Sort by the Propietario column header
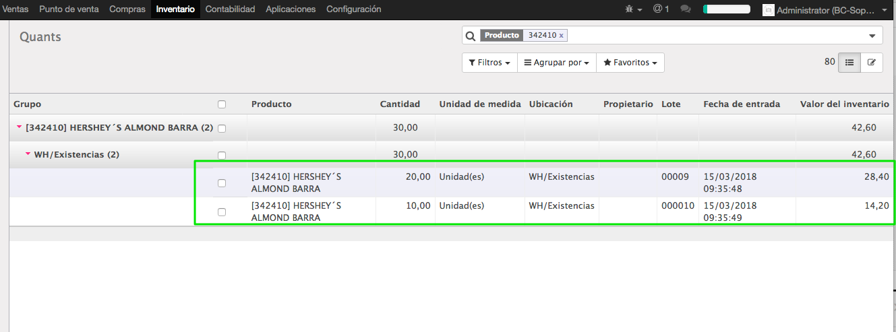Screen dimensions: 896x332 (628, 104)
